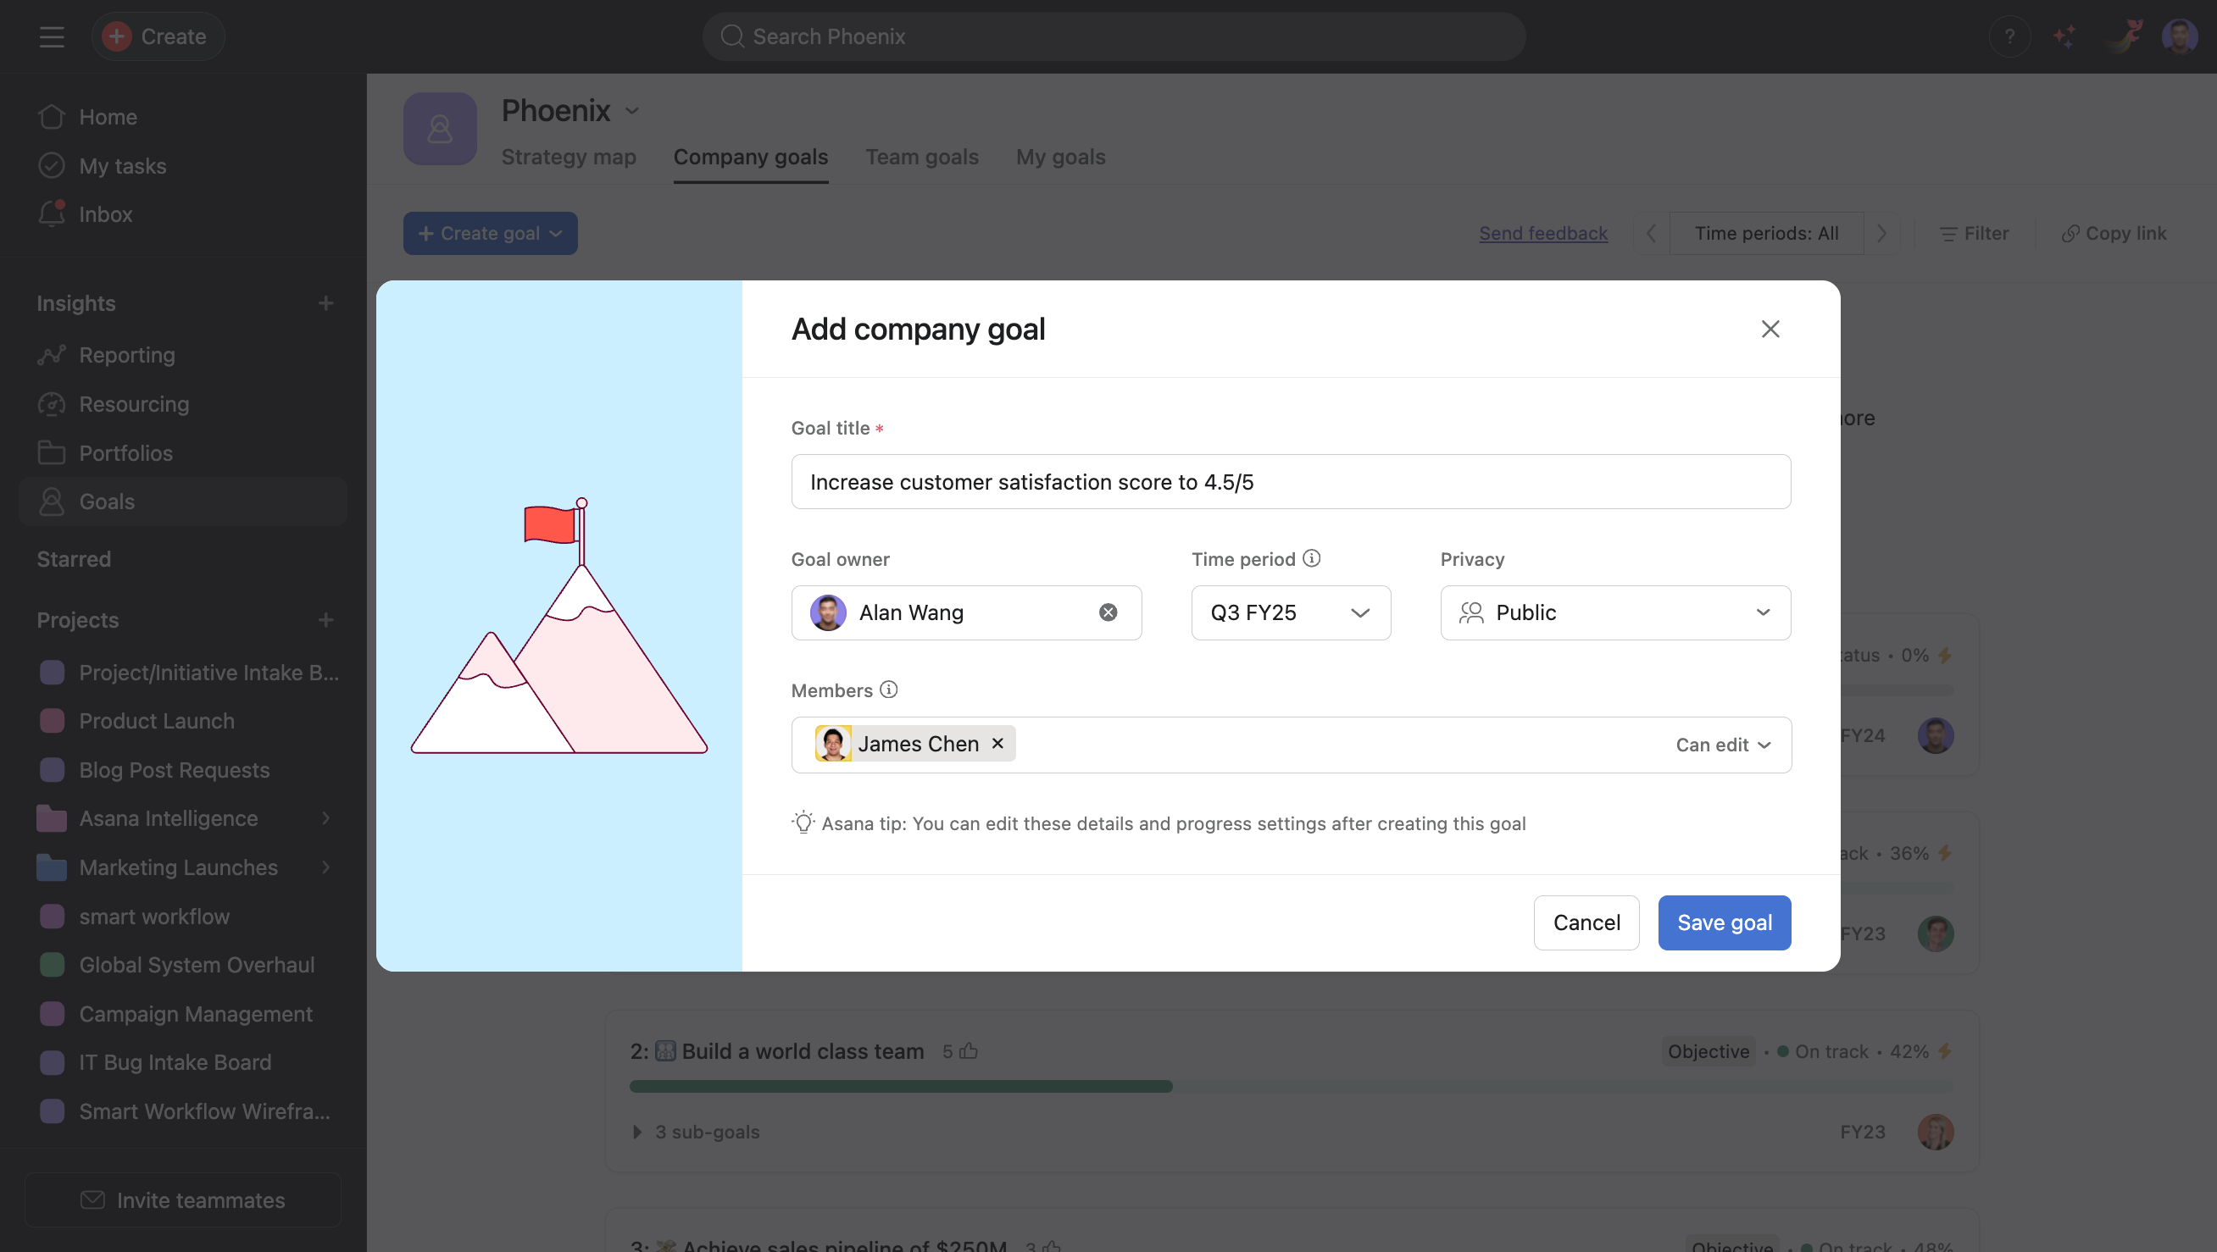
Task: Click the search magnifier in Search Phoenix
Action: pyautogui.click(x=731, y=36)
